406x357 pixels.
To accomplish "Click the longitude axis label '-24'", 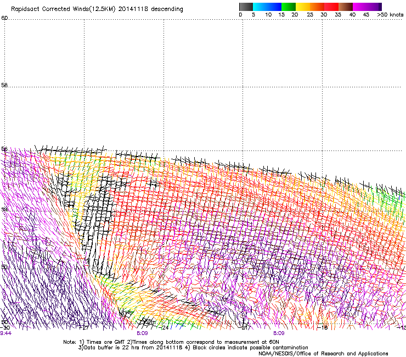I will point(163,328).
